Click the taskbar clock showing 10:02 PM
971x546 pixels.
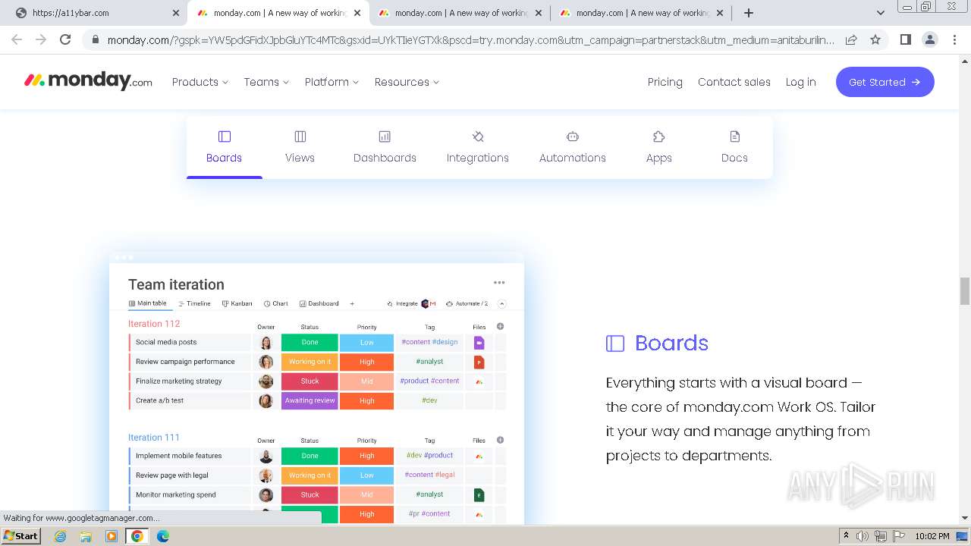[x=932, y=536]
